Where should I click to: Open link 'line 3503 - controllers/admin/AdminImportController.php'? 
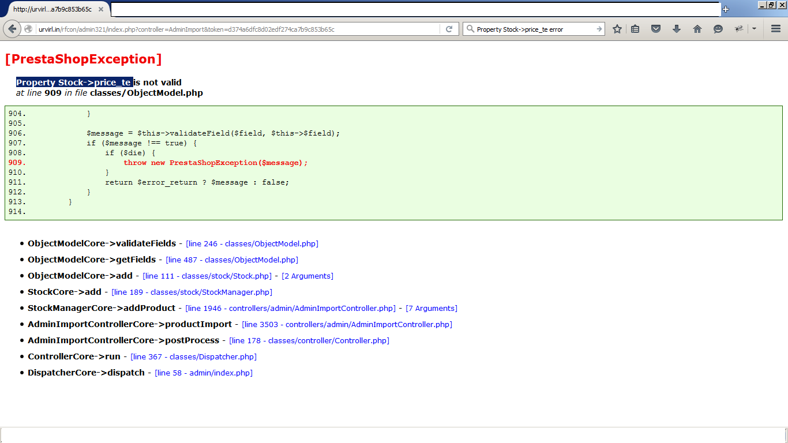pos(347,325)
